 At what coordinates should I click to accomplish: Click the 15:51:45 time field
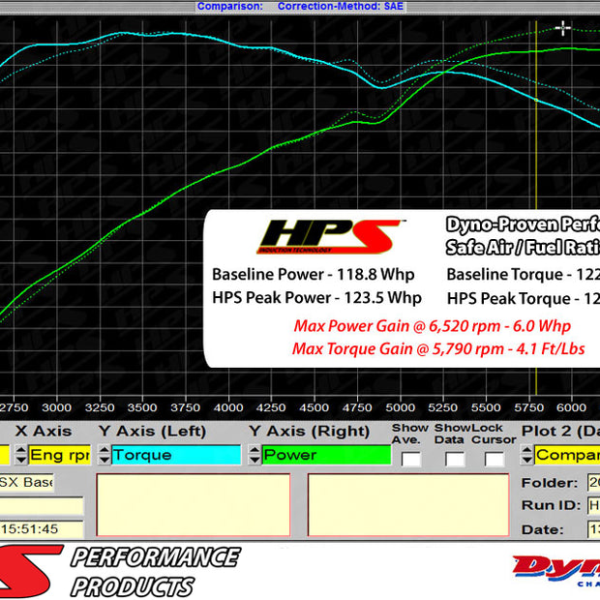point(42,529)
